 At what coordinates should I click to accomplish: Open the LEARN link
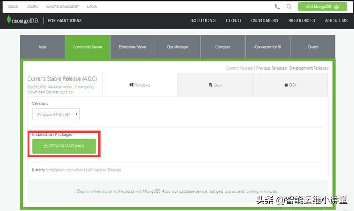click(32, 7)
